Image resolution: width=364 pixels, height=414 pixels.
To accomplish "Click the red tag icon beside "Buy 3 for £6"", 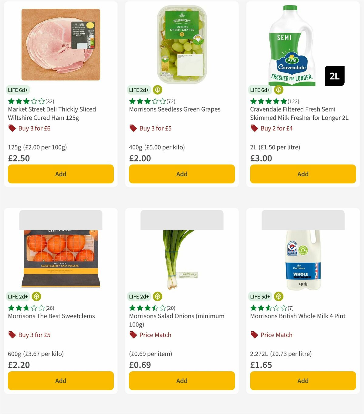I will [12, 128].
